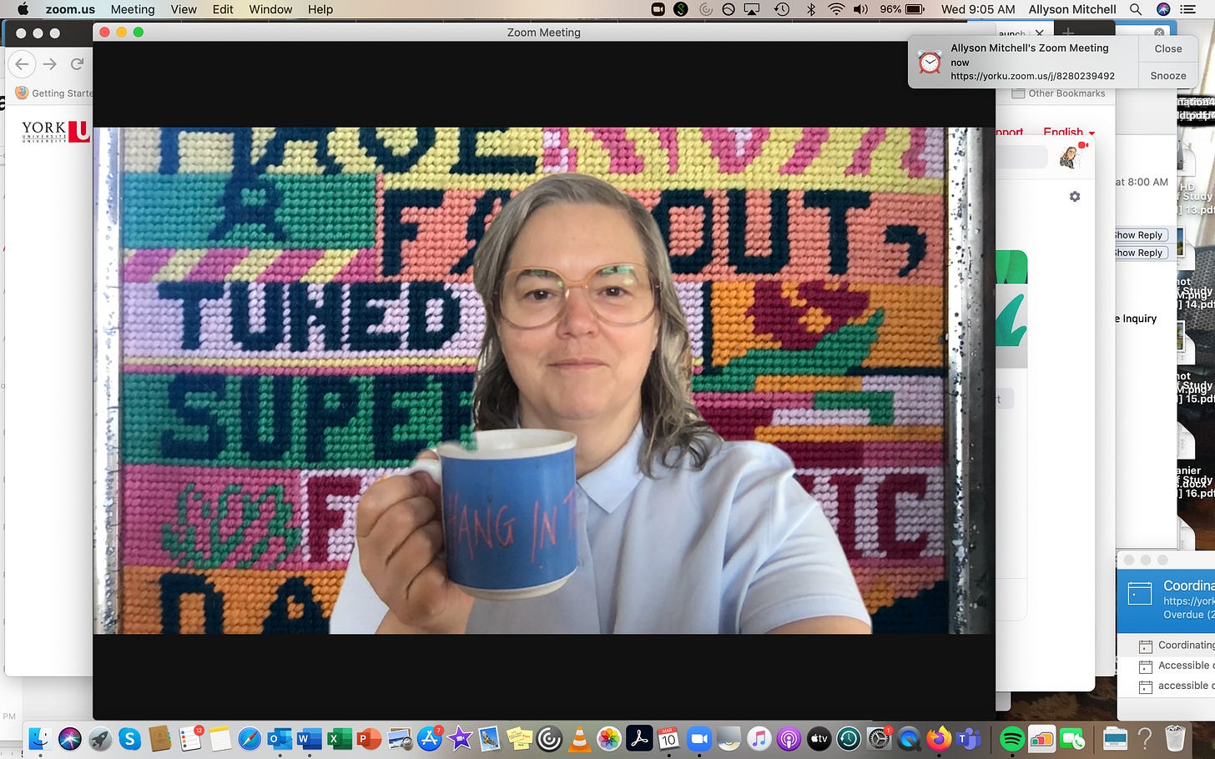
Task: Open the Help menu
Action: [x=320, y=9]
